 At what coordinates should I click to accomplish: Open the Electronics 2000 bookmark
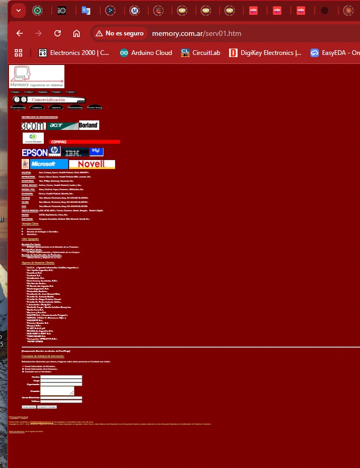tap(74, 53)
